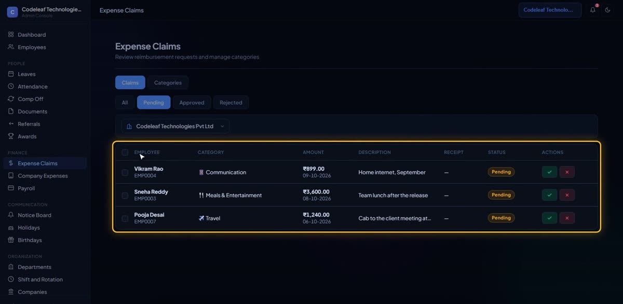The height and width of the screenshot is (304, 623).
Task: Click the ₹3,600.00 amount cell
Action: pos(316,192)
